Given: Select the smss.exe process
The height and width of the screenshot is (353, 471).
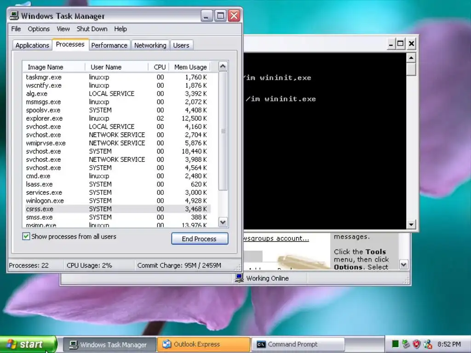Looking at the screenshot, I should (x=118, y=217).
